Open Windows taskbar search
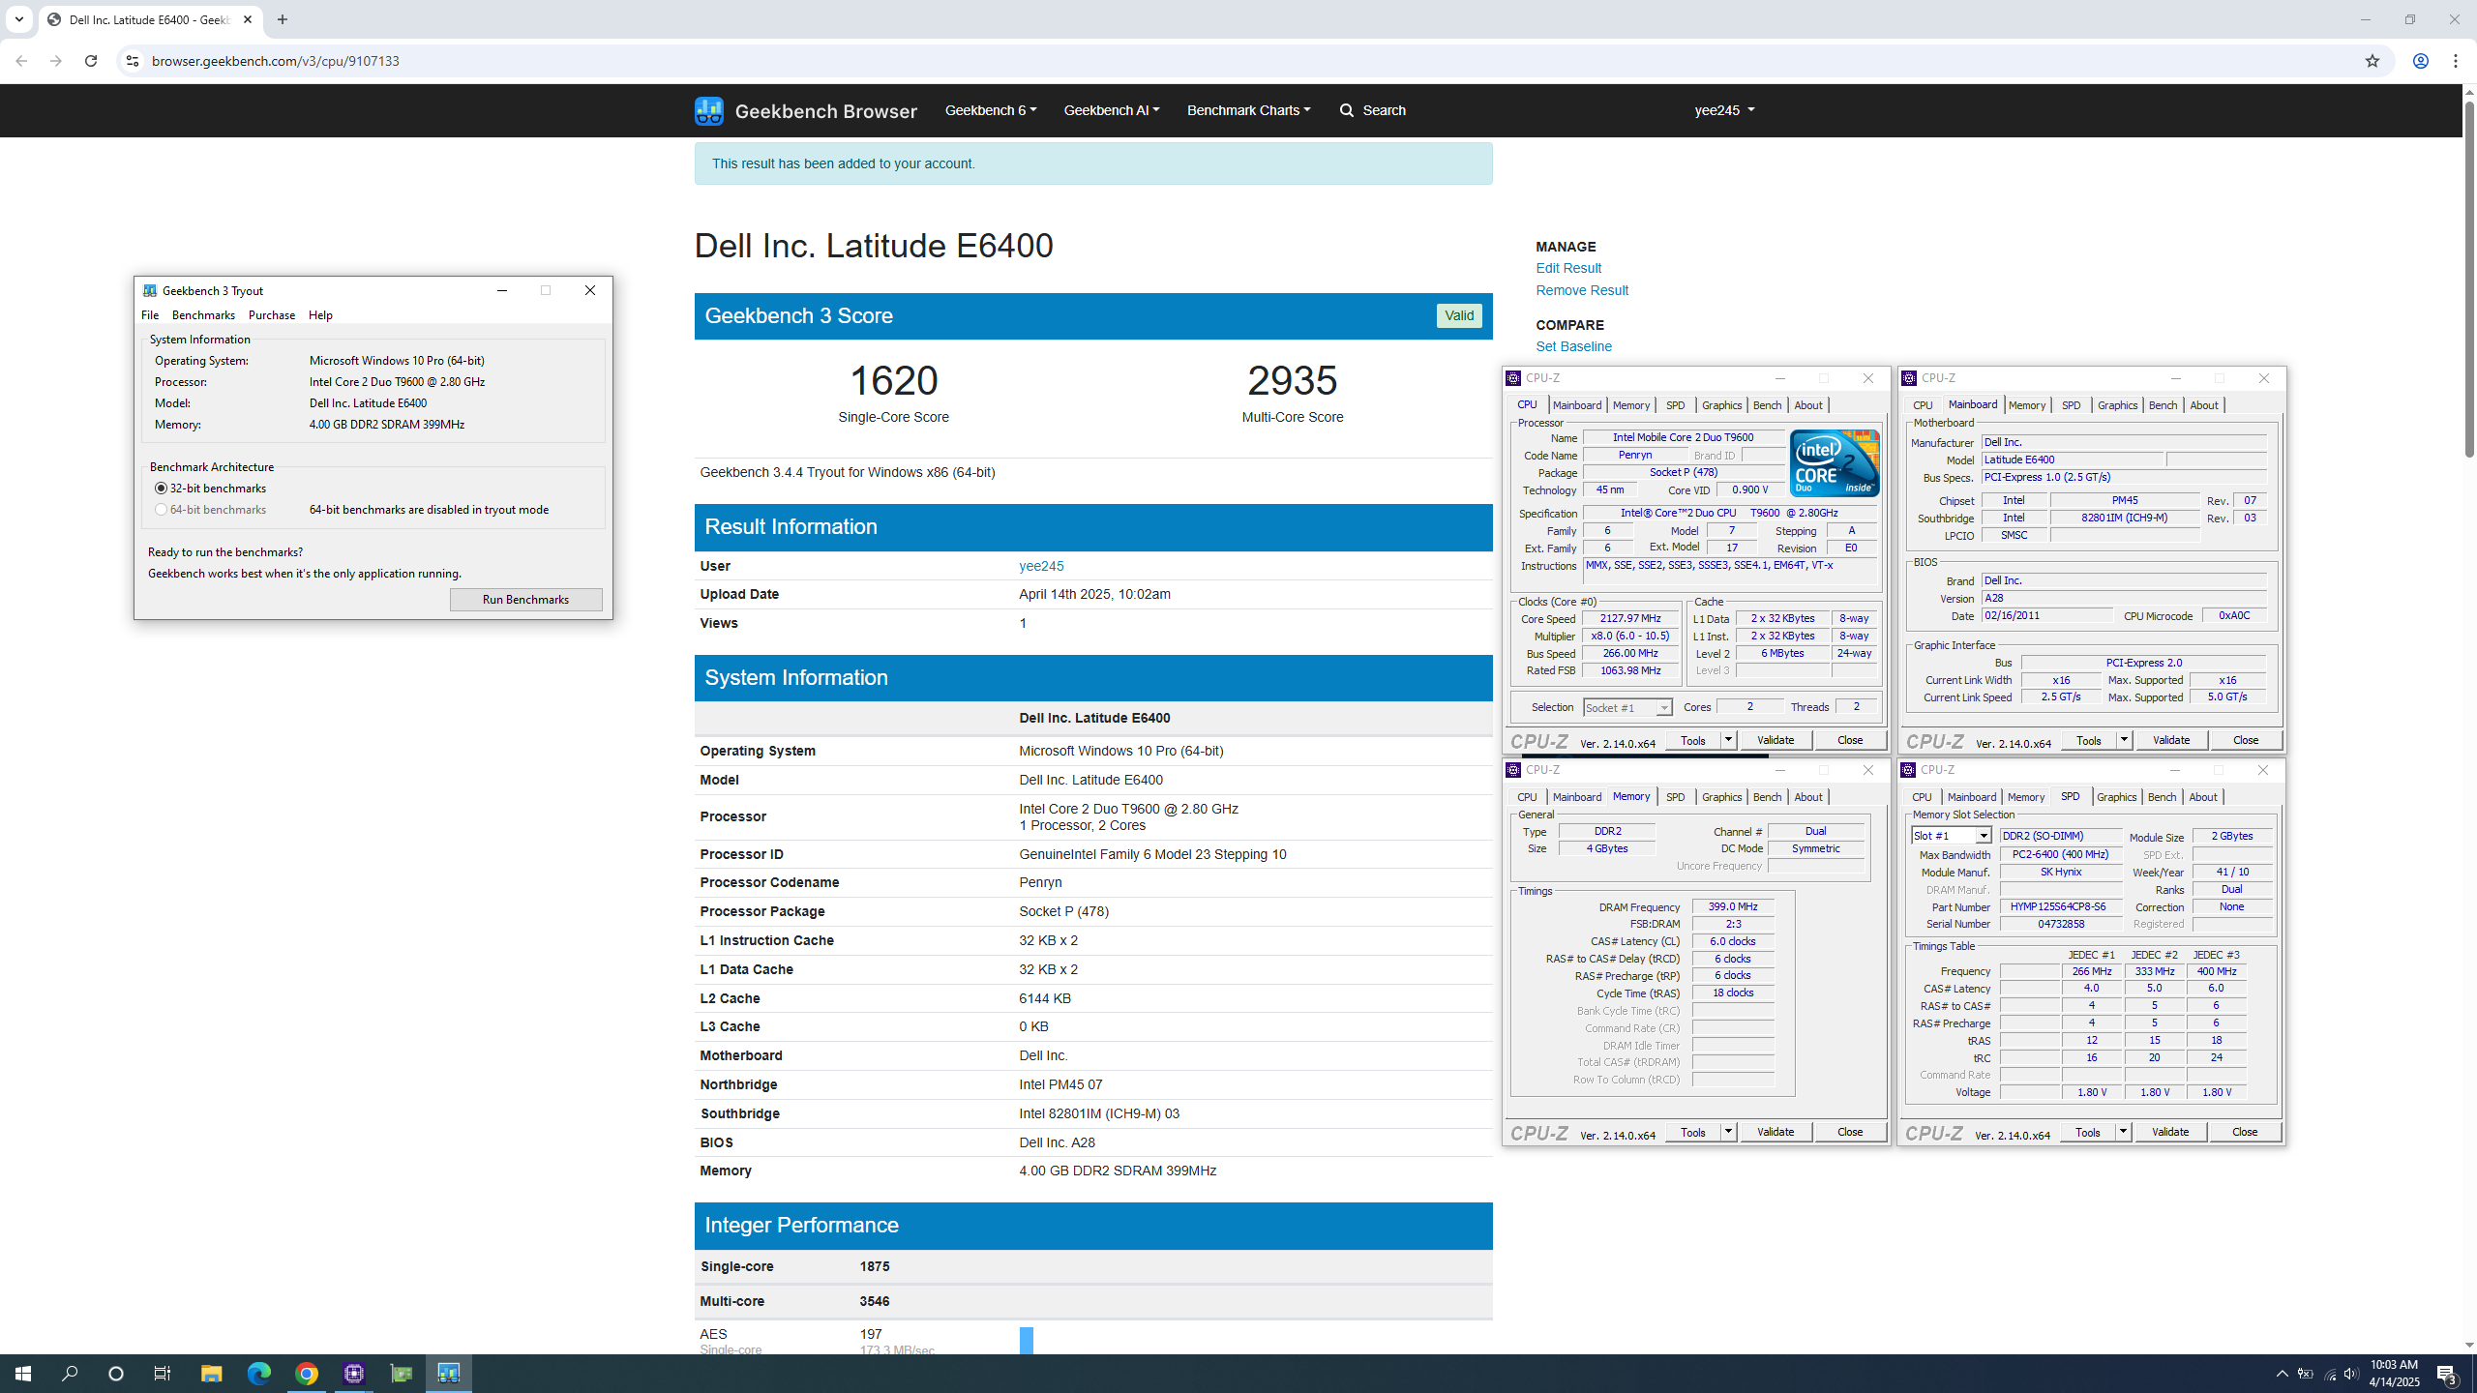This screenshot has height=1393, width=2477. (x=70, y=1374)
